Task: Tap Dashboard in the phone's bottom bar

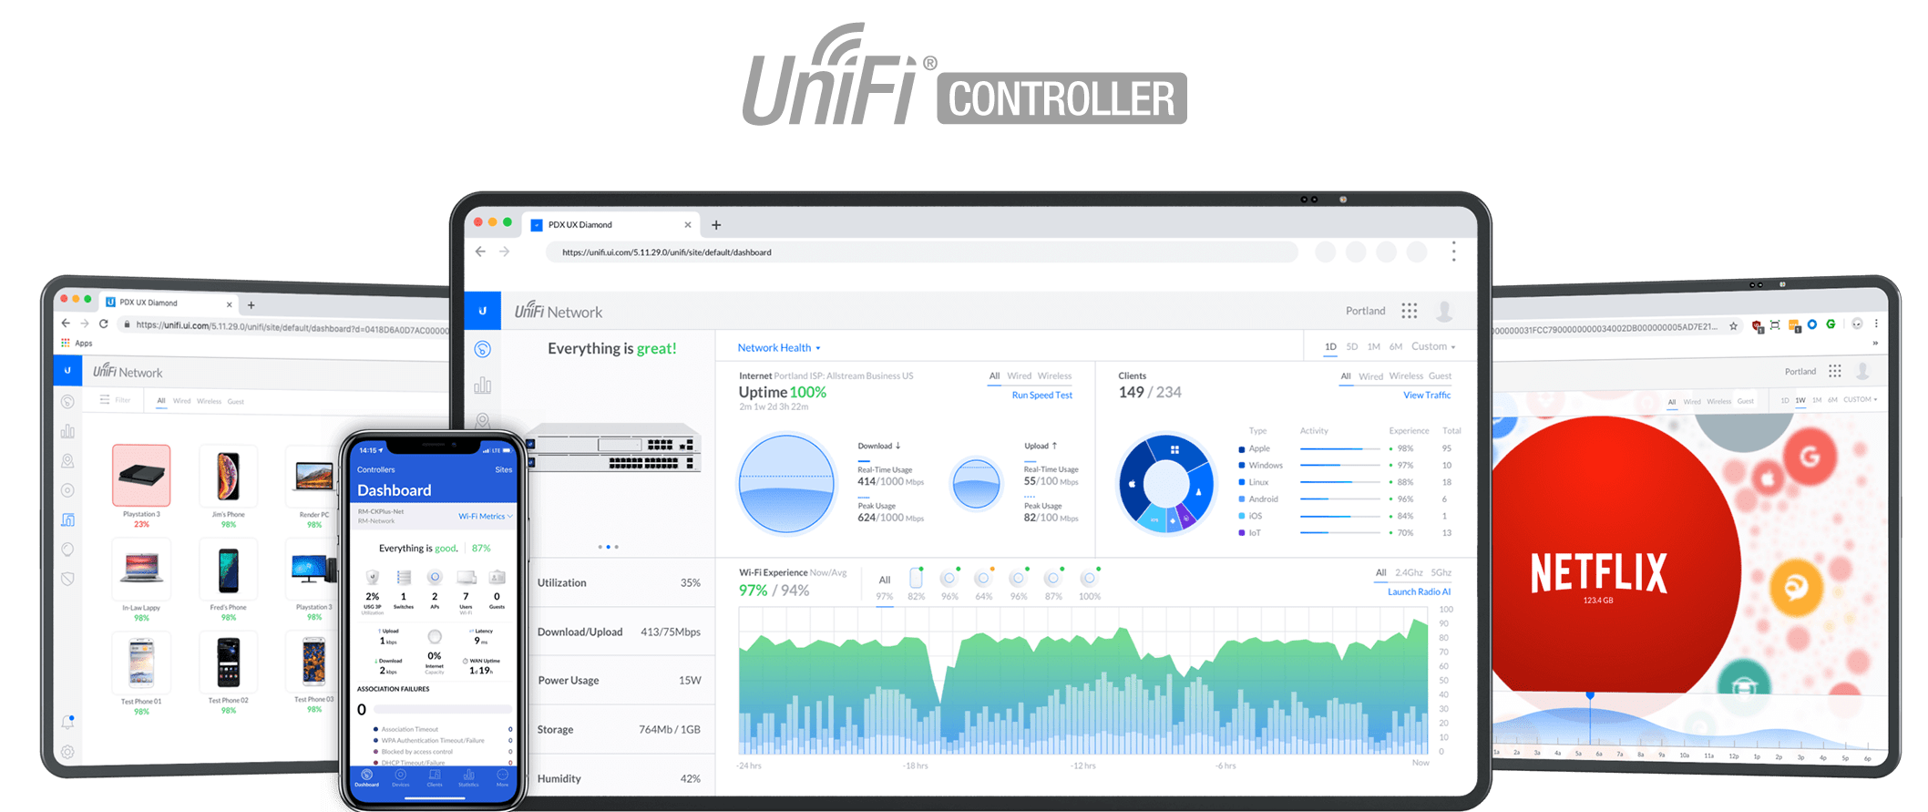Action: 366,778
